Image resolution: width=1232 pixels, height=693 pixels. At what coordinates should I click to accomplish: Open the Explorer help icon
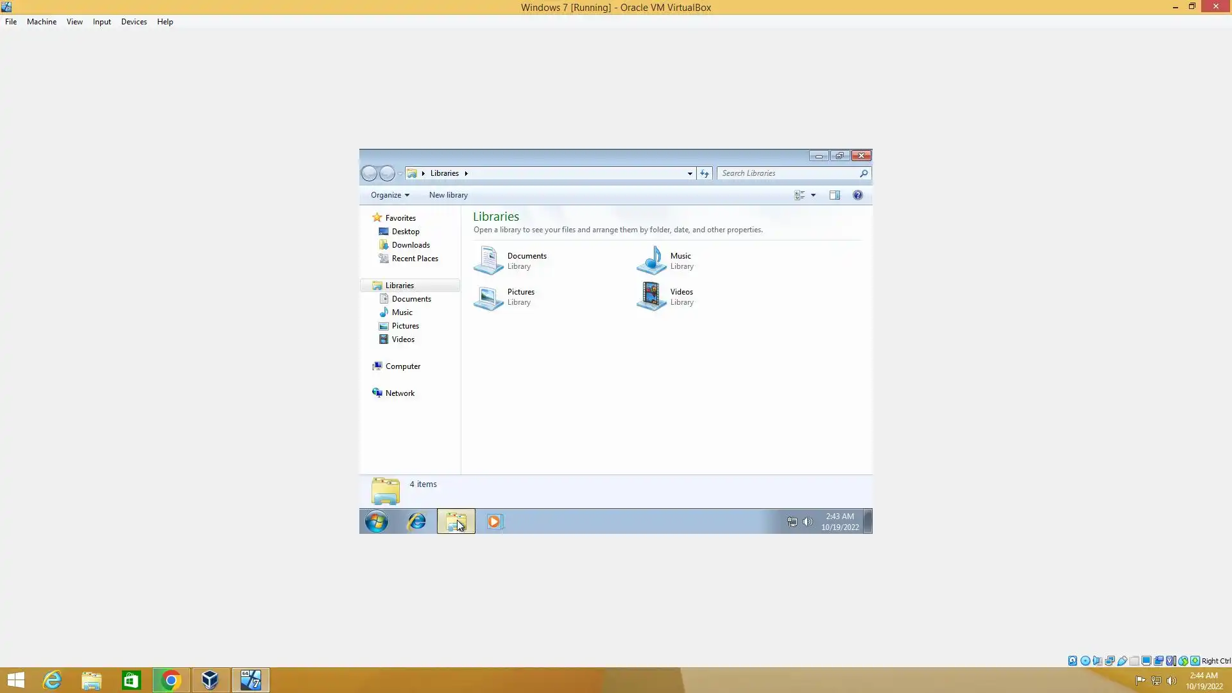point(857,195)
